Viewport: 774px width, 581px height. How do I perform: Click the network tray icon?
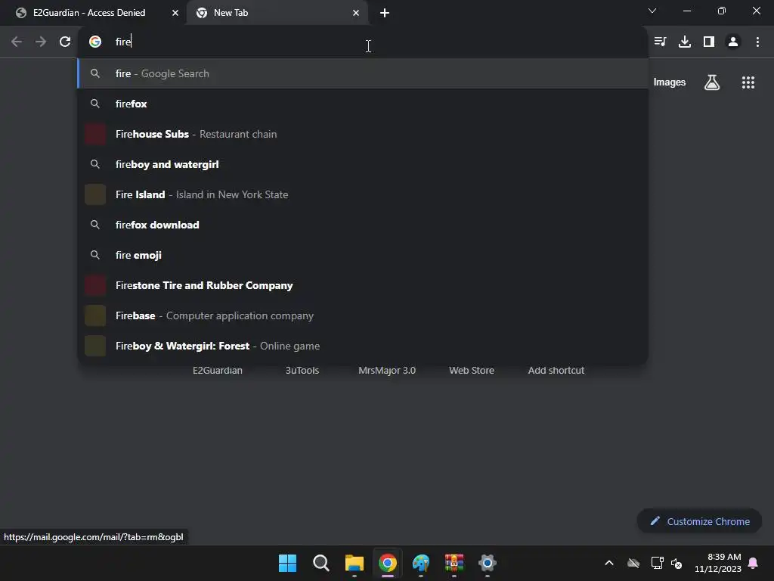tap(657, 563)
